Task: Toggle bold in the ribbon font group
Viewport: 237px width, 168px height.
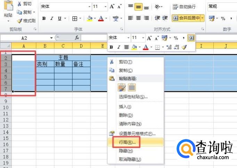Action: (44, 18)
